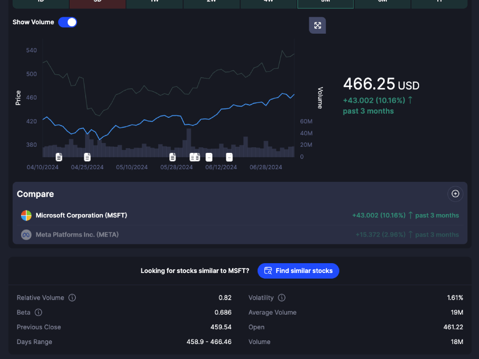
Task: Open the Relative Volume info icon
Action: coord(72,298)
